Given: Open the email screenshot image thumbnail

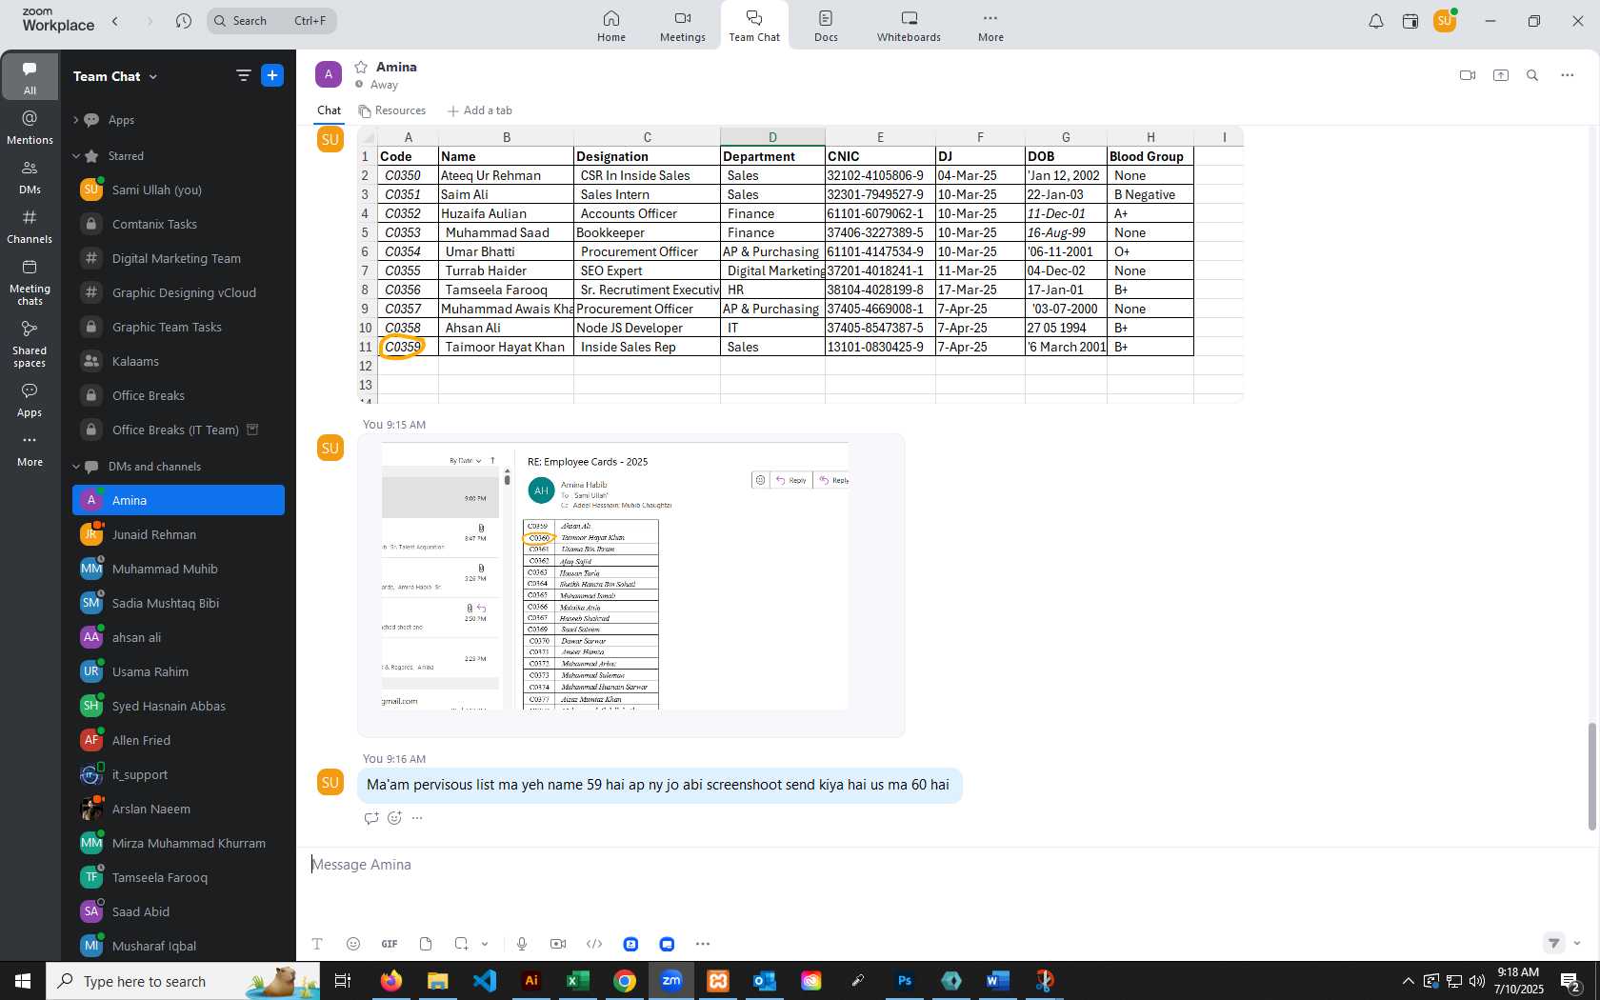Looking at the screenshot, I should [x=615, y=575].
